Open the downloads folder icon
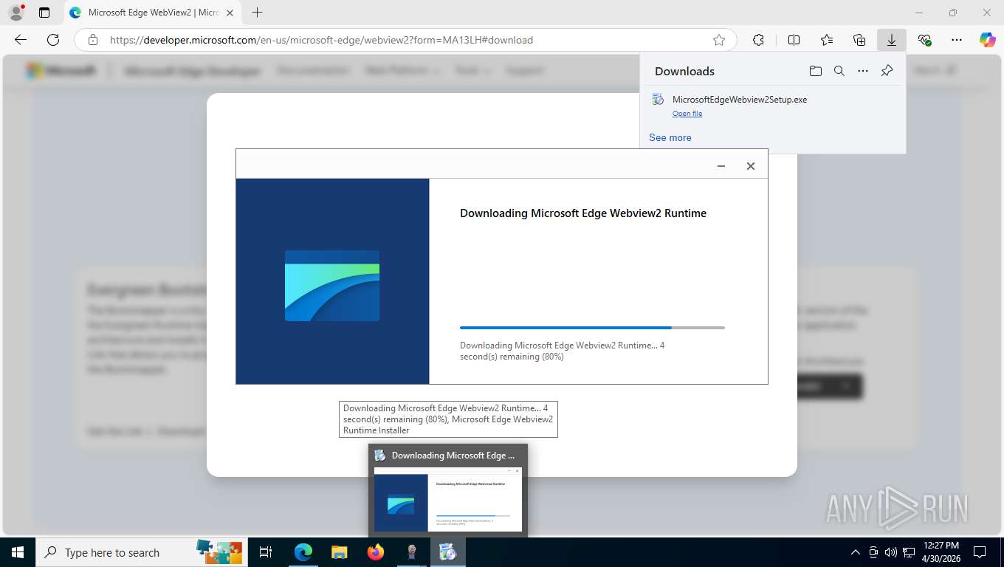Image resolution: width=1004 pixels, height=567 pixels. coord(815,71)
